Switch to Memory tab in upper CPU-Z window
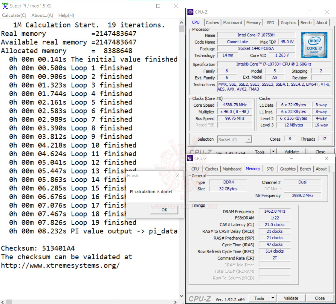The height and width of the screenshot is (304, 336). [x=253, y=22]
